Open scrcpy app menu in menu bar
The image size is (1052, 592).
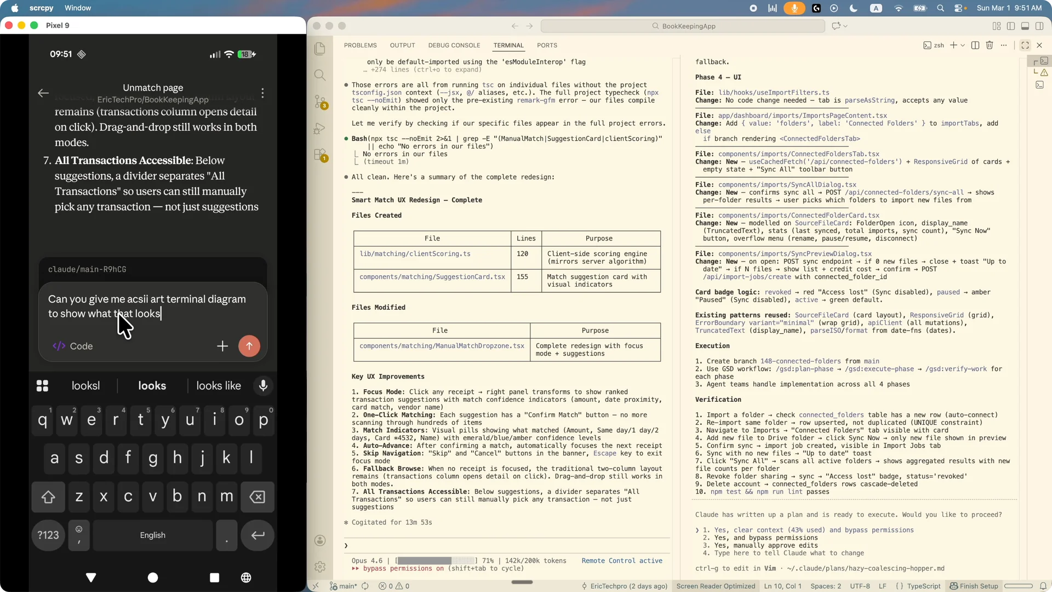coord(41,8)
